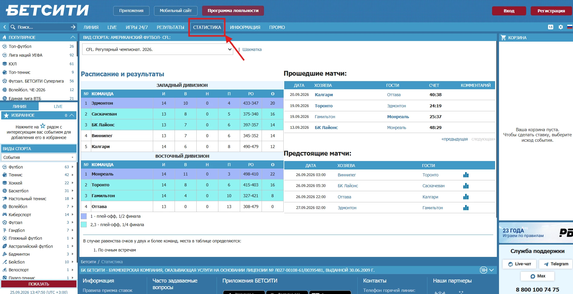Click the КХЛ puck icon in Популярное
Screen dimensions: 573x294
pos(5,64)
